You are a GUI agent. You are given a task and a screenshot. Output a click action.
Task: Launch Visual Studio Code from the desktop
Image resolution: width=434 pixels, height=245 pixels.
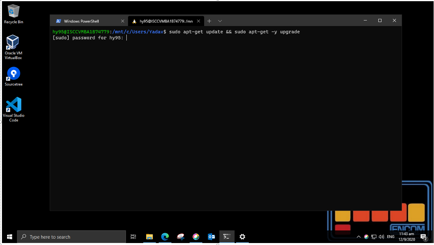pyautogui.click(x=13, y=107)
